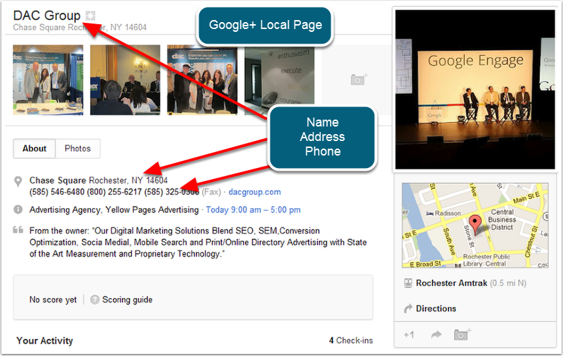Click the arrow icon beside Directions
Screen dimensions: 563x356
(408, 308)
